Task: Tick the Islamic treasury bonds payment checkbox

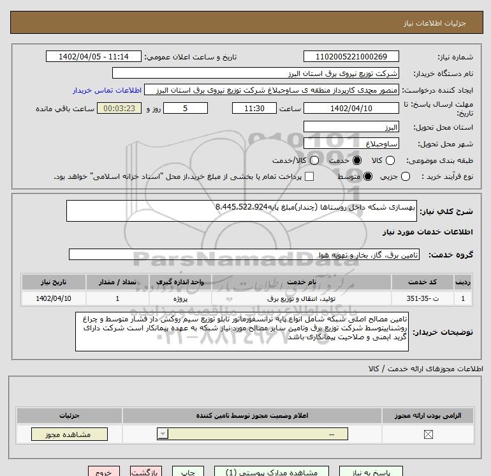Action: click(309, 176)
